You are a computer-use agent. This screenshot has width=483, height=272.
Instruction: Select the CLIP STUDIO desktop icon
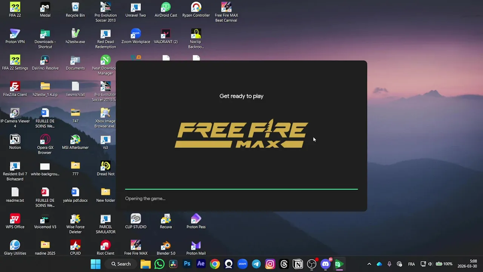(135, 221)
